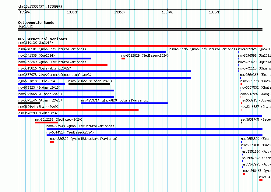Viewport: 271px width, 192px height.
Task: Click the blue bar of nsv6514514
Action: (x=154, y=135)
